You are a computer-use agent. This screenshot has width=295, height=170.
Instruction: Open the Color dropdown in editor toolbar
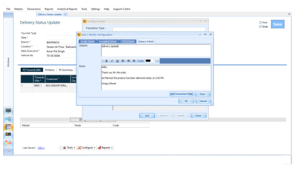point(153,61)
